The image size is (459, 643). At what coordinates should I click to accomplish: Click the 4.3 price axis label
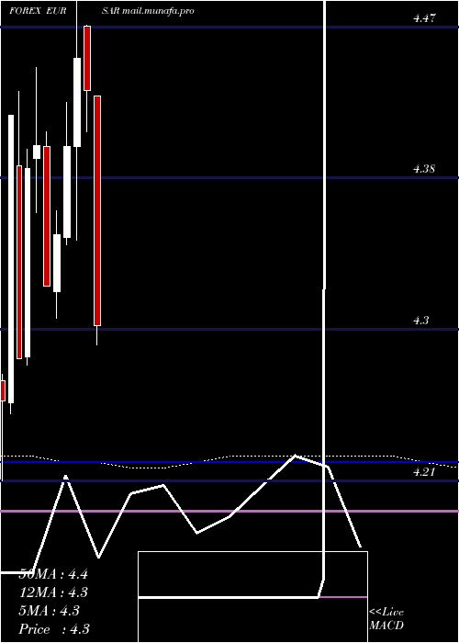click(x=420, y=321)
